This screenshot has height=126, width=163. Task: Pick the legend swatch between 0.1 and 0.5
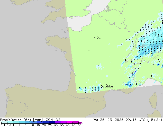(x=4, y=123)
